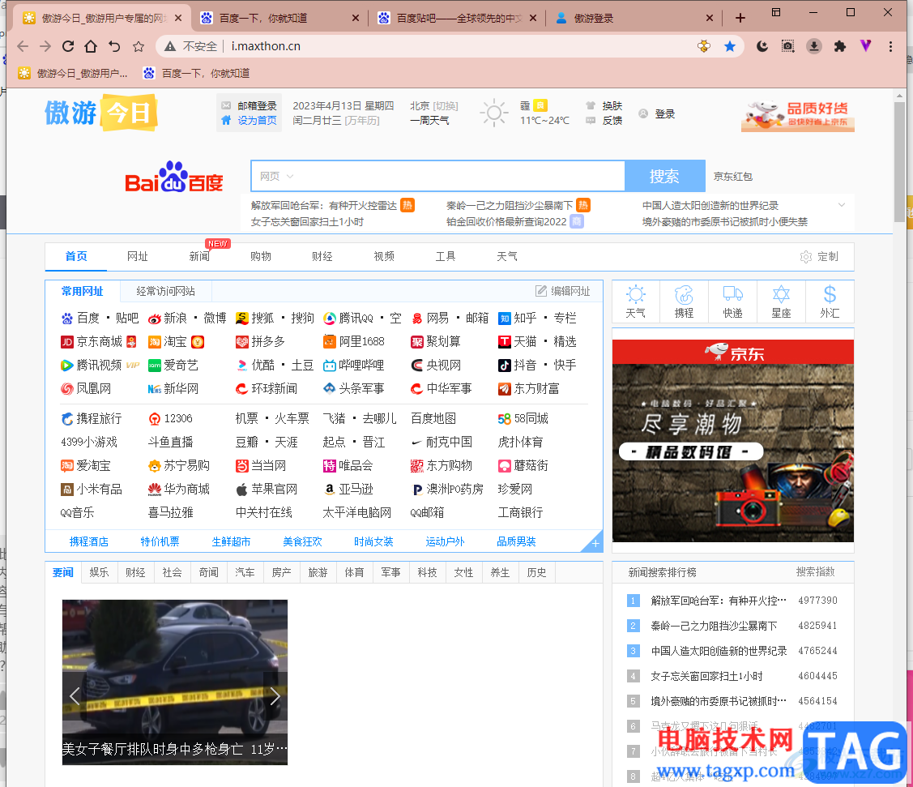Select the 视频 navigation tab
913x787 pixels.
tap(384, 256)
